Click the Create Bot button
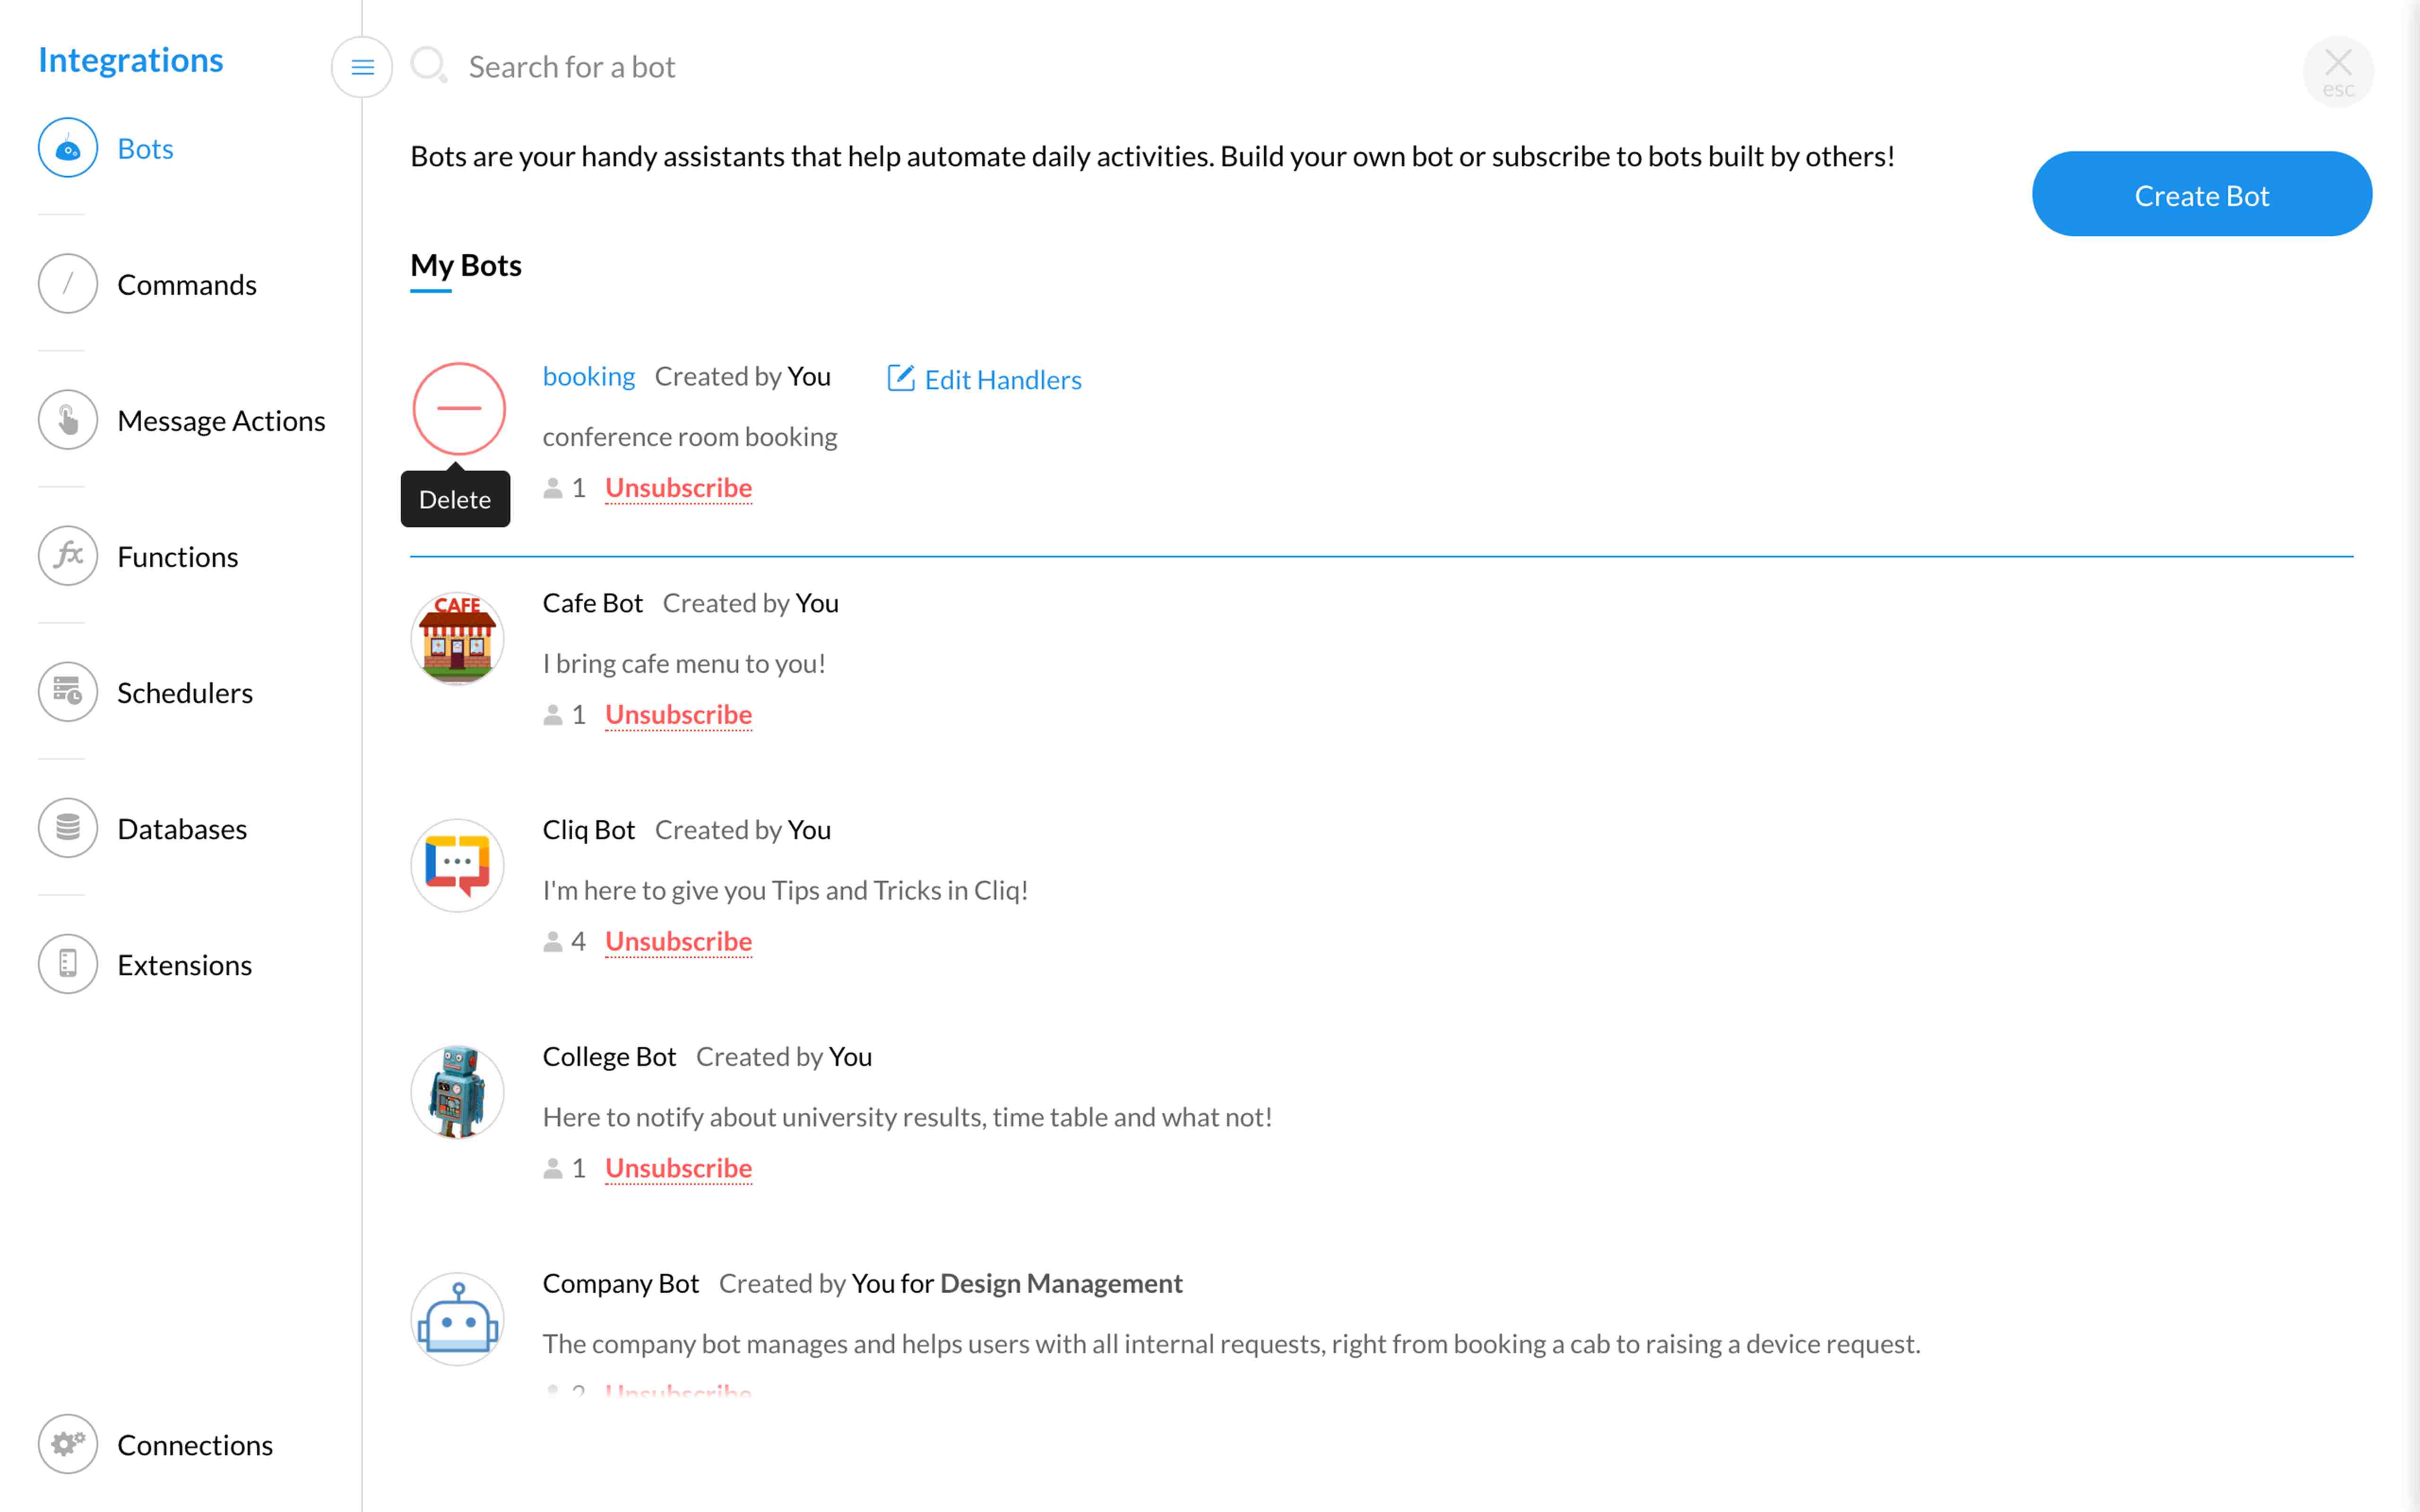2420x1512 pixels. click(2201, 195)
